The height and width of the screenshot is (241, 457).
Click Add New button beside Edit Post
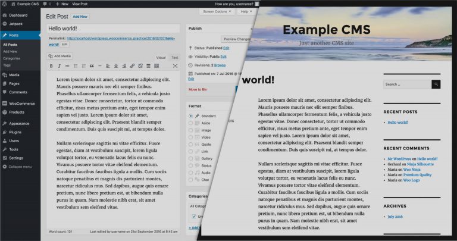pyautogui.click(x=80, y=17)
